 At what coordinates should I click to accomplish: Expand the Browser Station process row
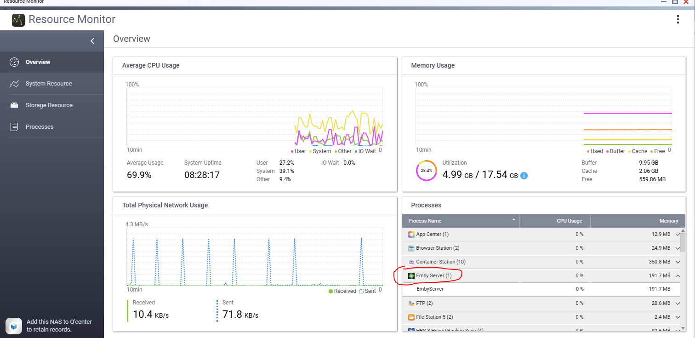point(678,249)
